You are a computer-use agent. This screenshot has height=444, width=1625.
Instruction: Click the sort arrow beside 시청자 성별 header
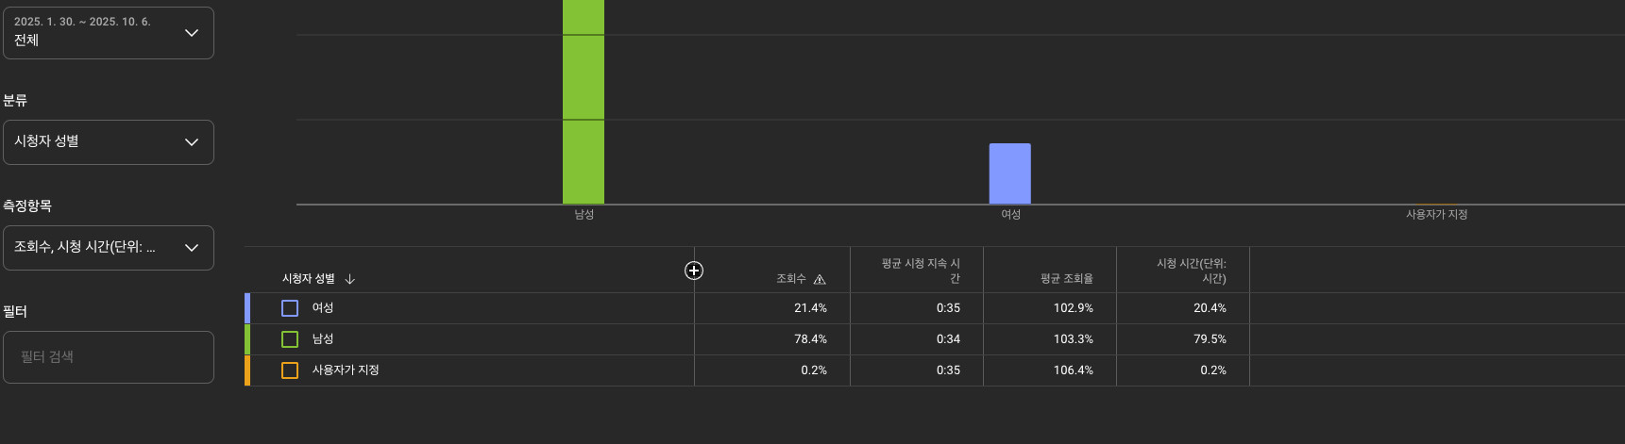pyautogui.click(x=350, y=279)
